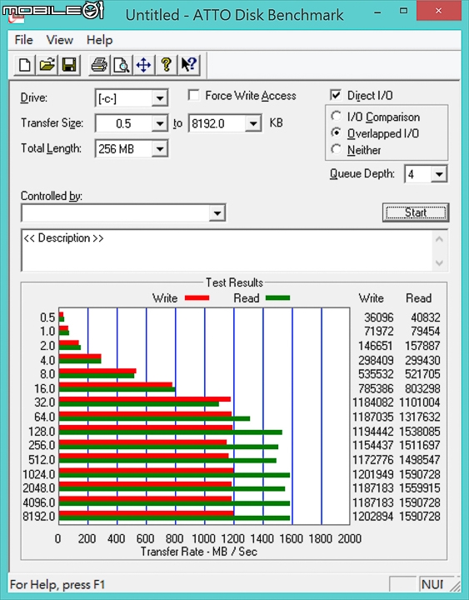The width and height of the screenshot is (469, 600).
Task: Open a saved benchmark file with folder icon
Action: [x=47, y=65]
